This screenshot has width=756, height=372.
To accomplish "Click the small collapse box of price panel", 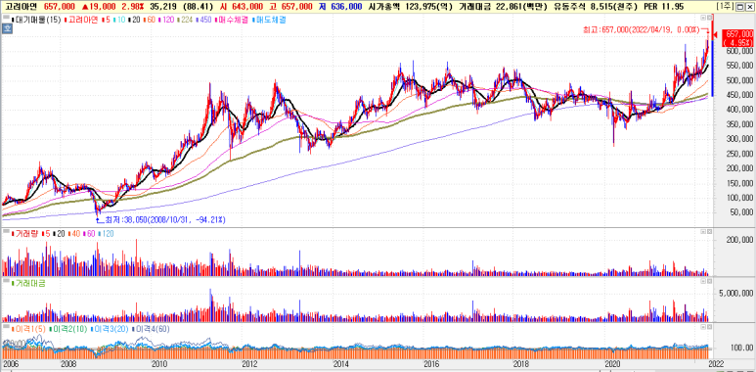I will click(x=703, y=18).
